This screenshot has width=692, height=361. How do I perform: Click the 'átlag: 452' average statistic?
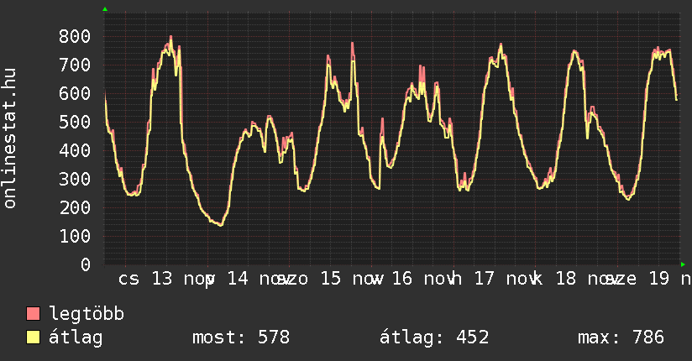pos(434,337)
